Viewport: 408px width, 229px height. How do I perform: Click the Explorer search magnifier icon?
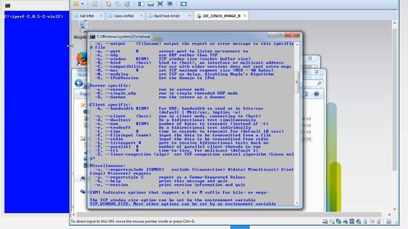click(x=319, y=83)
